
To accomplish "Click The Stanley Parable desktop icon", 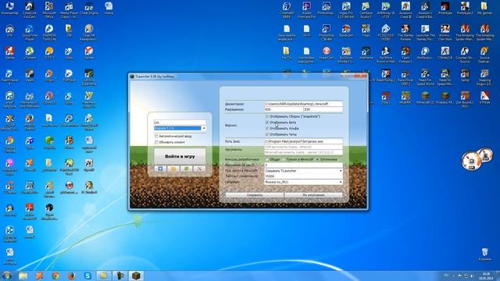I will click(x=405, y=32).
